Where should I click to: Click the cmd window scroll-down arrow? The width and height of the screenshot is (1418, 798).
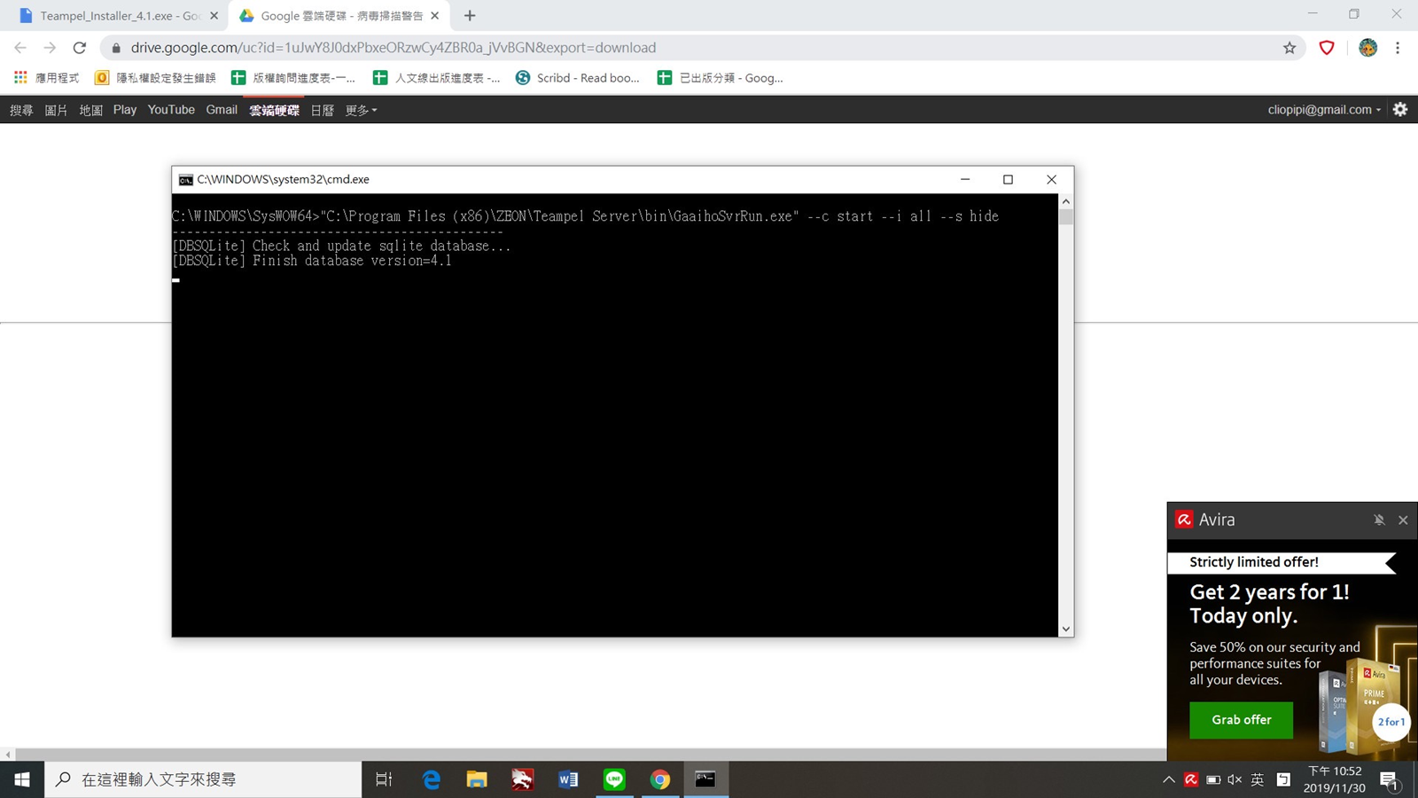pos(1066,629)
